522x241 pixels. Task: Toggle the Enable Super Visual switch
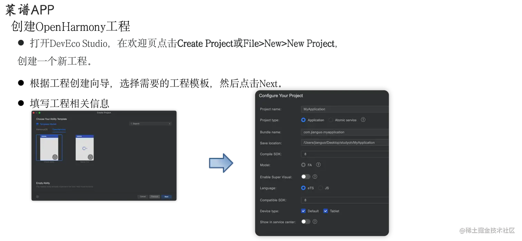306,177
